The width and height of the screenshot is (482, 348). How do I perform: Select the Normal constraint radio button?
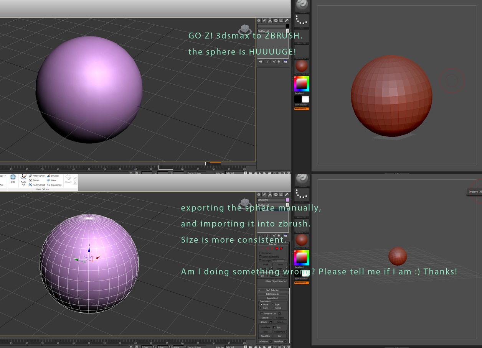coord(273,308)
